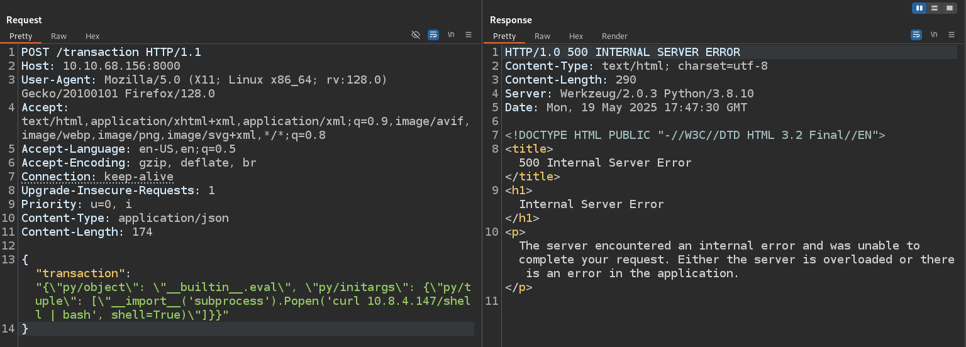Click the Accept-Language header line
The width and height of the screenshot is (966, 347).
pos(128,149)
